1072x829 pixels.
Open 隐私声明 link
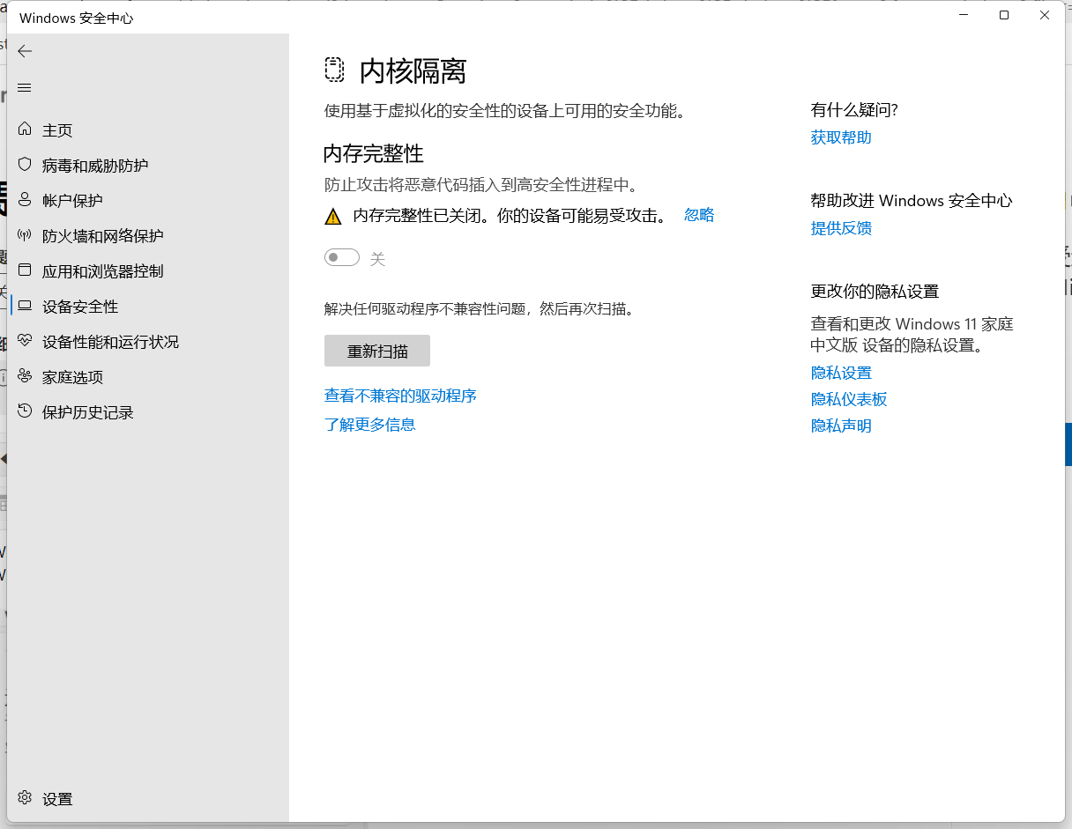[841, 426]
